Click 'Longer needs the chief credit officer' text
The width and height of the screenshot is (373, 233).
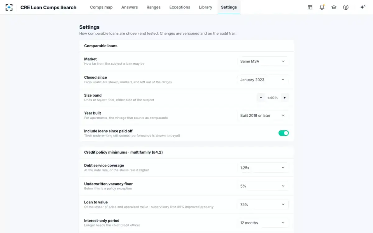coord(113,225)
